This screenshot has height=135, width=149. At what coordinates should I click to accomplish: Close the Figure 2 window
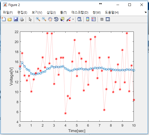[x=142, y=5]
